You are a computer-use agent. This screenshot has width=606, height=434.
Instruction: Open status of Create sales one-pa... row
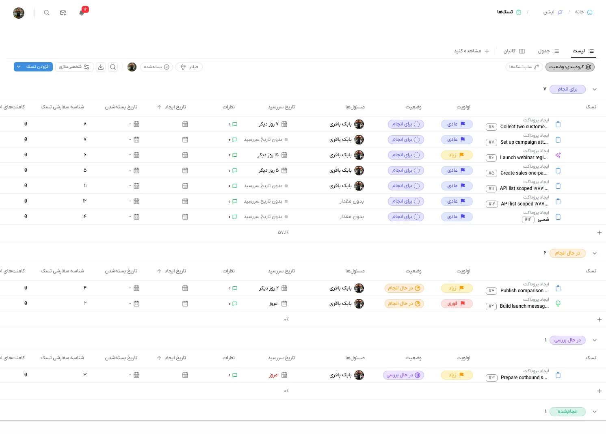pos(406,171)
